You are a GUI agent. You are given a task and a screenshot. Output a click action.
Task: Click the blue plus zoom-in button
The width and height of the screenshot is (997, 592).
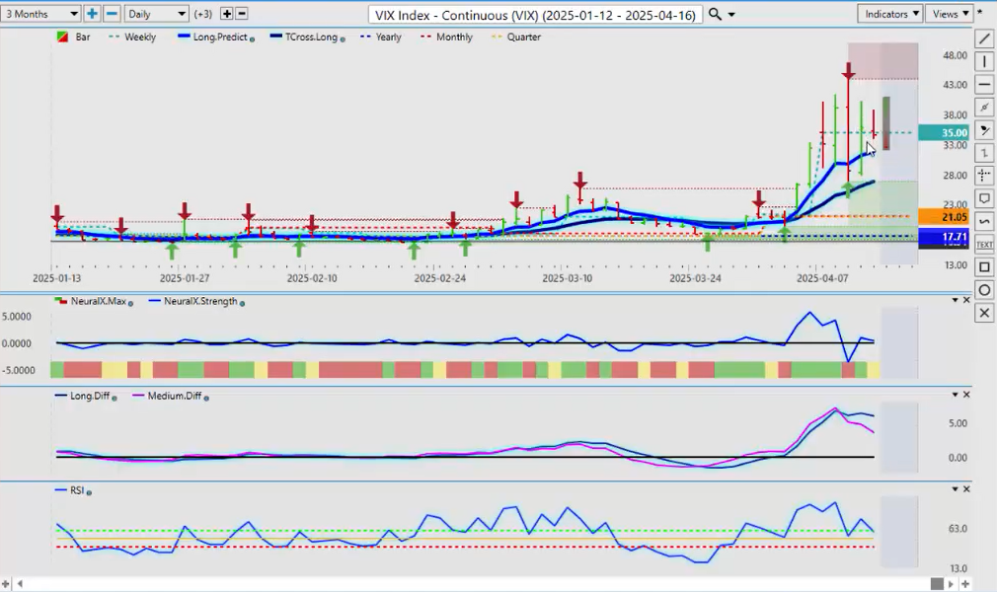pos(92,14)
